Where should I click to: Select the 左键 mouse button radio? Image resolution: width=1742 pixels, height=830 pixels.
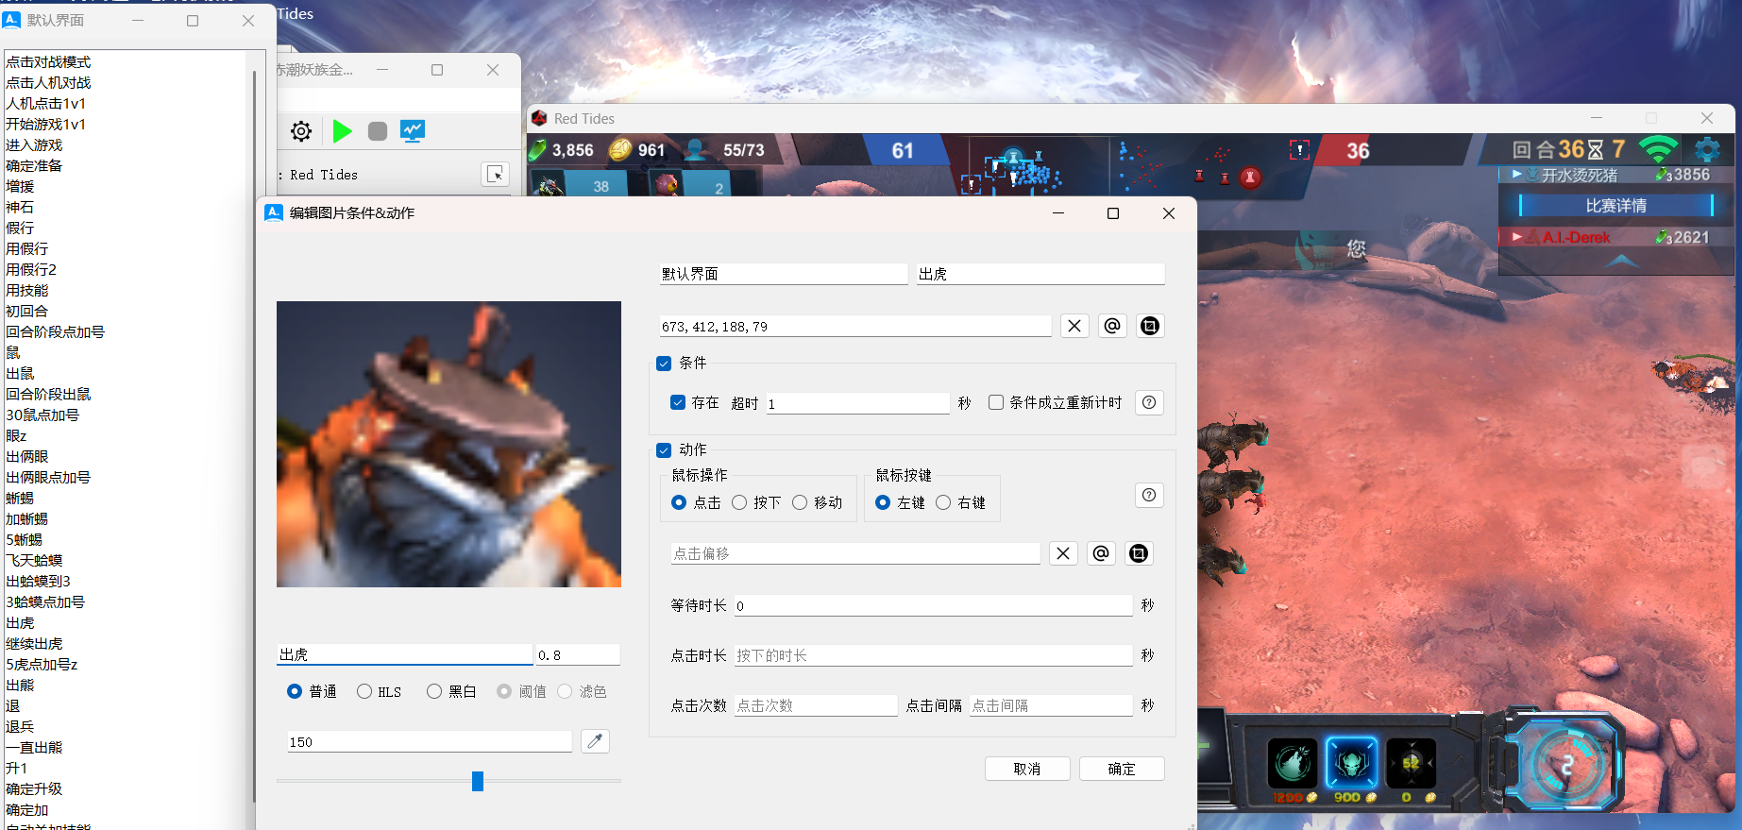(883, 502)
